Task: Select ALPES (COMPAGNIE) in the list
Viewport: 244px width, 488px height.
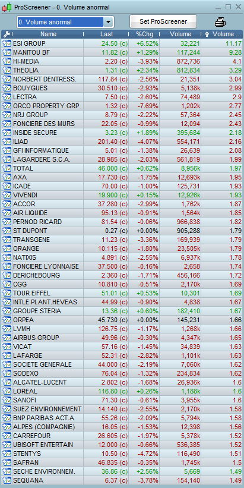Action: 44,427
